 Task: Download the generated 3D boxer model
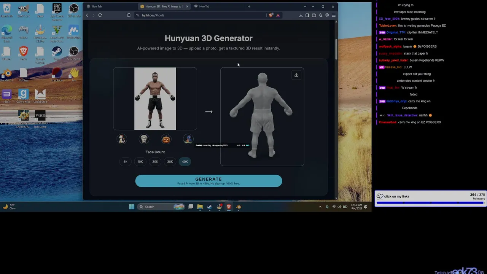296,75
